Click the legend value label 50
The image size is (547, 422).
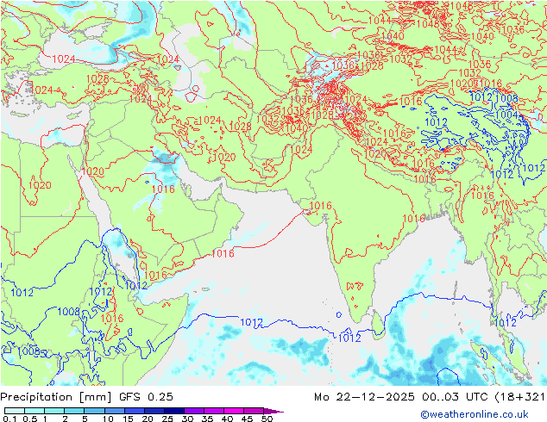point(267,419)
